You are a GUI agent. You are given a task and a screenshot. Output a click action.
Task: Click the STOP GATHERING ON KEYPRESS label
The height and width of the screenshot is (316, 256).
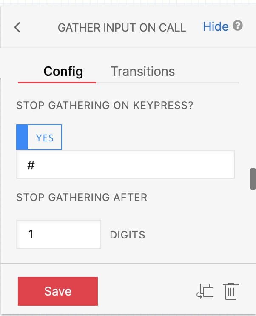[105, 106]
